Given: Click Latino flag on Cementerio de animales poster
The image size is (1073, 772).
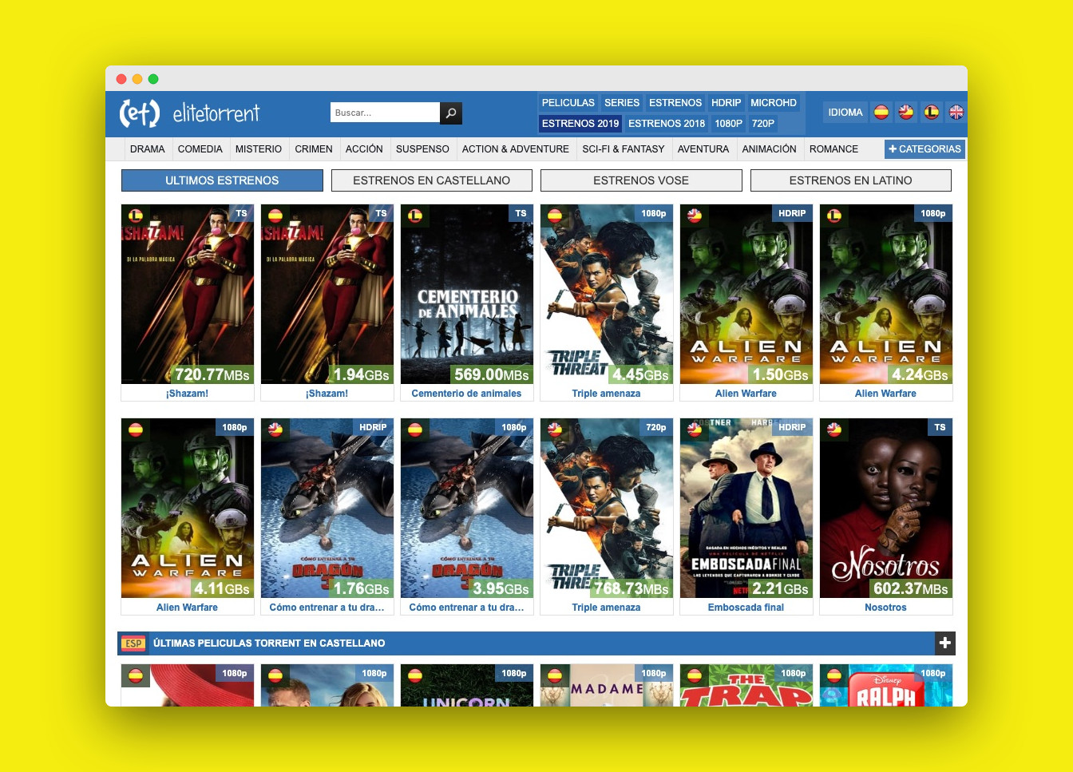Looking at the screenshot, I should pyautogui.click(x=415, y=216).
